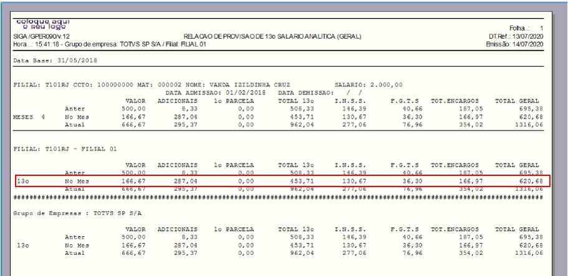
Task: Click the "MAT: 000002" employee number
Action: tap(160, 85)
